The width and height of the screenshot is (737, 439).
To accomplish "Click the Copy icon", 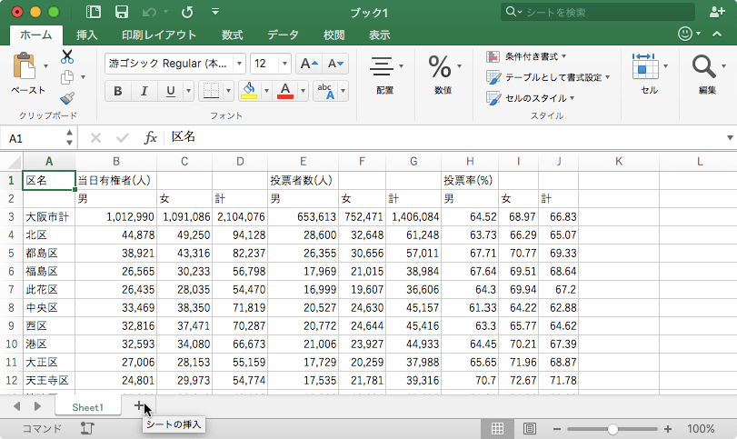I will click(x=67, y=77).
